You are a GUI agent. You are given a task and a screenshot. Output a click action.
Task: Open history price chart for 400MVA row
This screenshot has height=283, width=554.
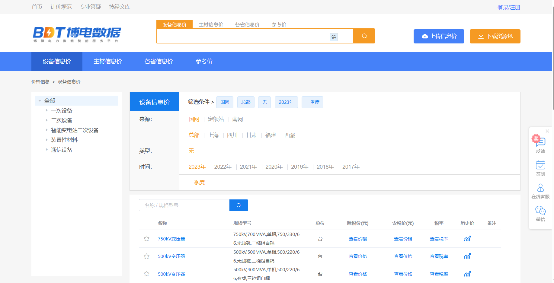click(x=467, y=274)
